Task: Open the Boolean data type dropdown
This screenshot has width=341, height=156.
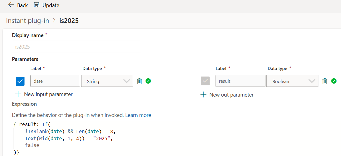Action: (x=292, y=81)
